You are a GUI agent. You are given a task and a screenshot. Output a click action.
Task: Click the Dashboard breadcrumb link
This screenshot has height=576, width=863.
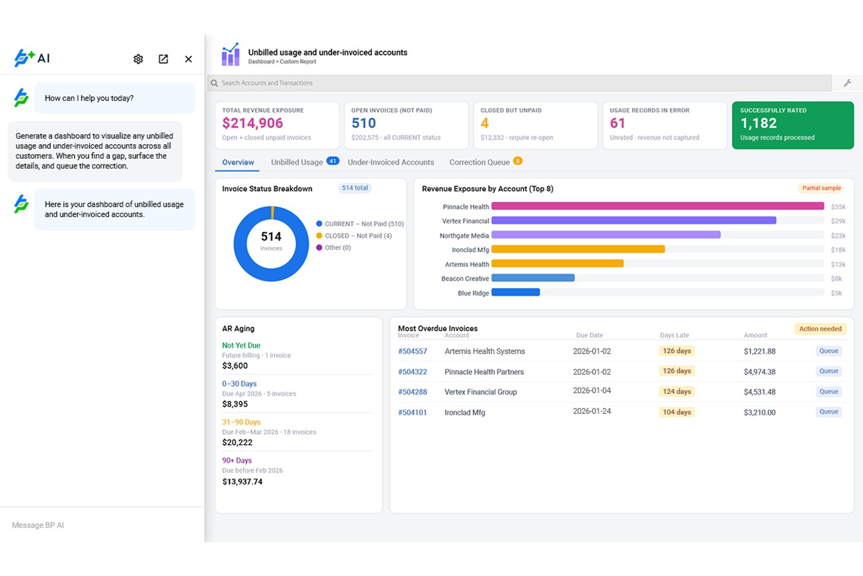[x=261, y=62]
